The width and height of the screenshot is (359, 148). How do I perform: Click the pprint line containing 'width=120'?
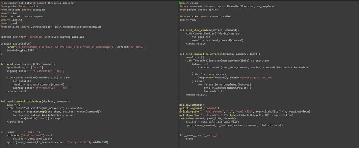point(58,142)
